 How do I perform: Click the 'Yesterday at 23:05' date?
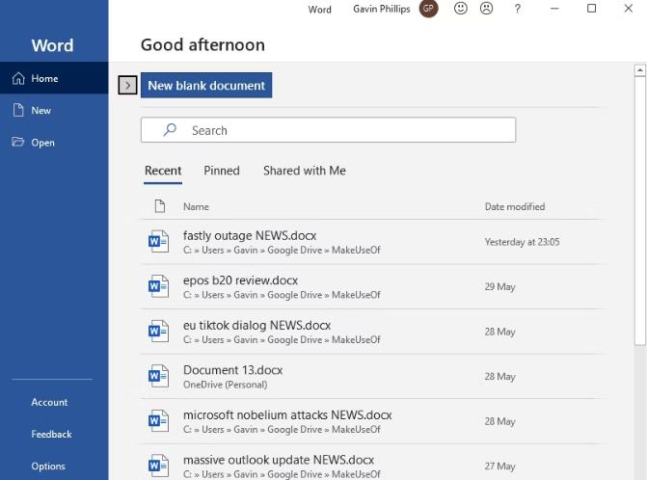coord(523,242)
